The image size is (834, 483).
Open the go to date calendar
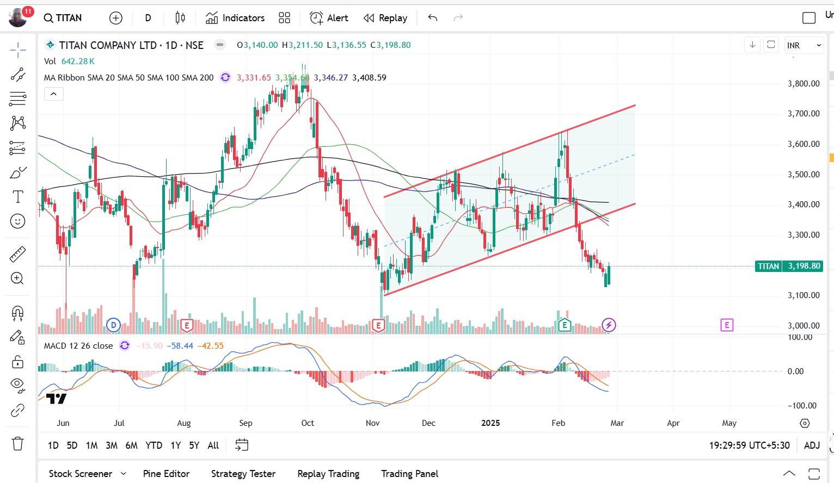pos(242,445)
